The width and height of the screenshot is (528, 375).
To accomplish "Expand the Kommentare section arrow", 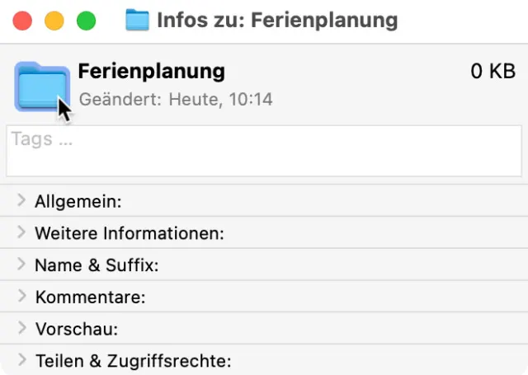I will click(21, 296).
